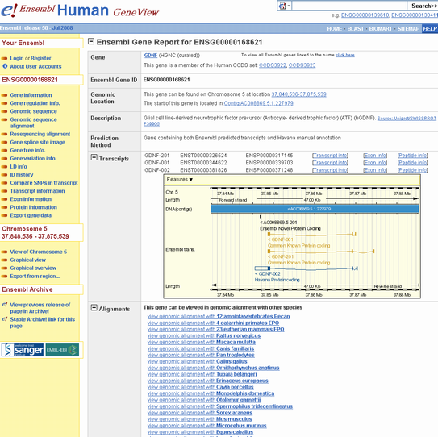Click the AC008869.5-201 novel transcript marker
The height and width of the screenshot is (437, 438).
261,217
